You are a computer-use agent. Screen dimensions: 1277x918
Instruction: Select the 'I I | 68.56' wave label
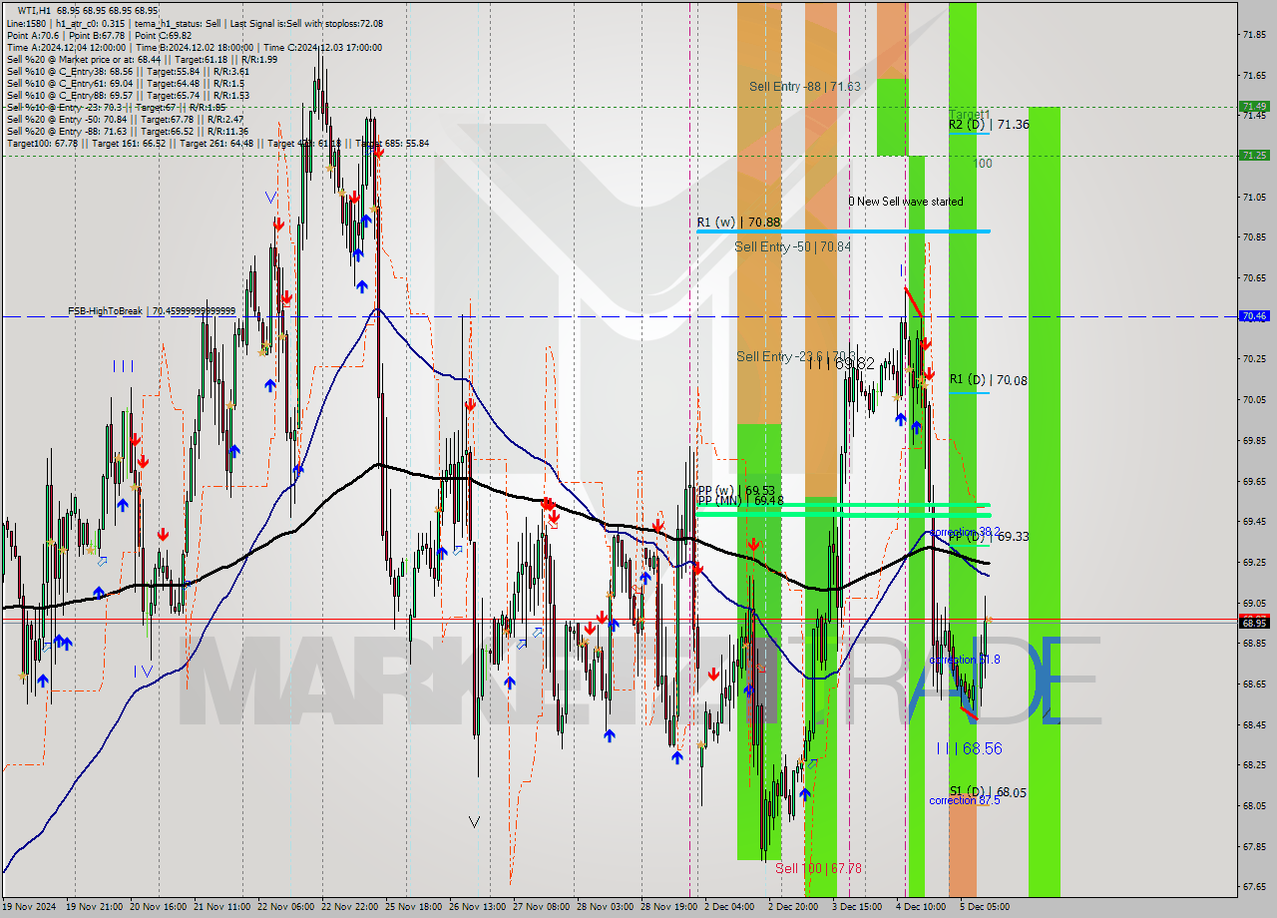coord(969,748)
